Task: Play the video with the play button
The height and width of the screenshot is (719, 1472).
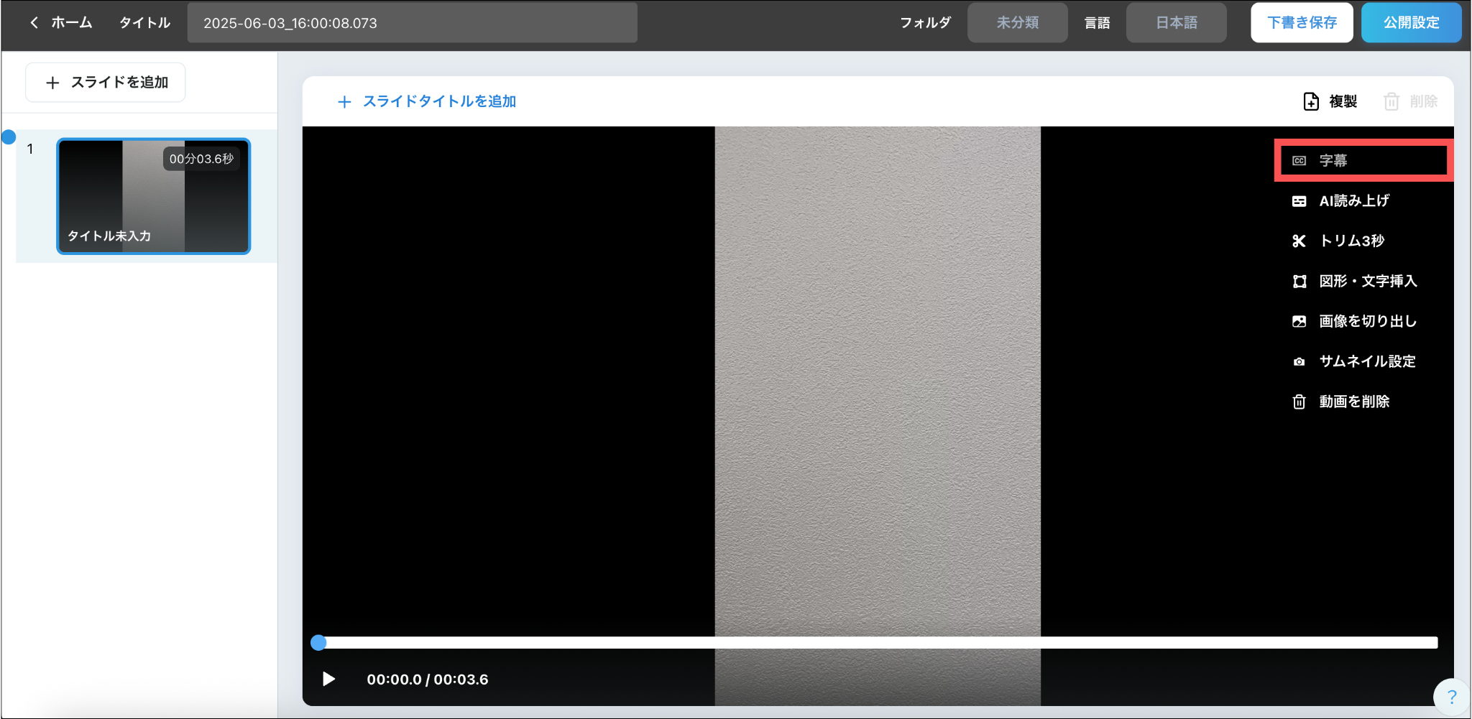Action: [x=328, y=679]
